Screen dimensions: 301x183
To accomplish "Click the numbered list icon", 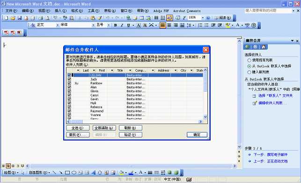I will click(x=200, y=25).
